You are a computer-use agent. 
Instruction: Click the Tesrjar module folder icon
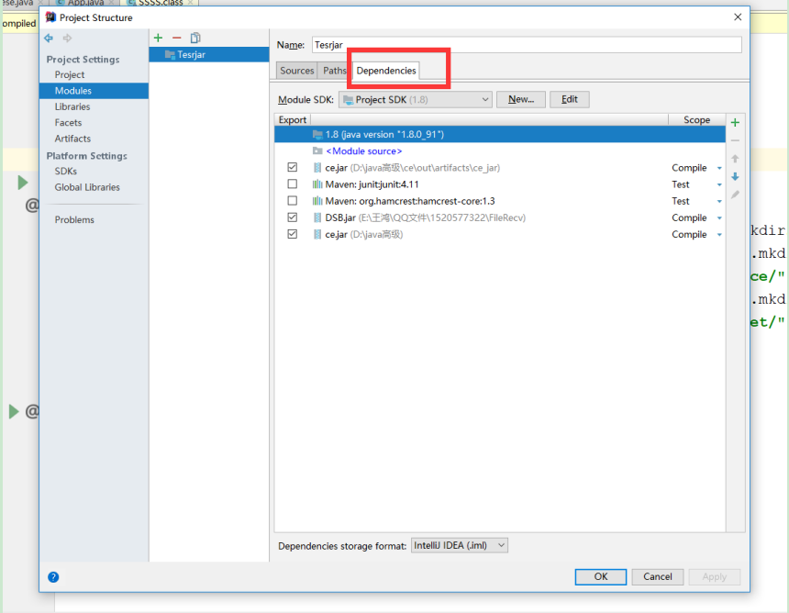click(x=170, y=54)
